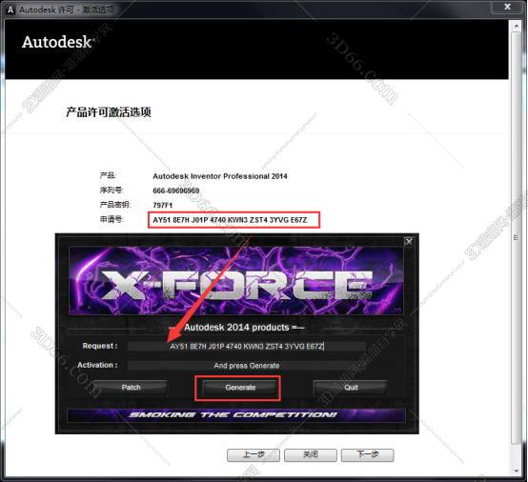Click the scroll up arrow of scrollbar
The image size is (528, 482).
click(516, 26)
